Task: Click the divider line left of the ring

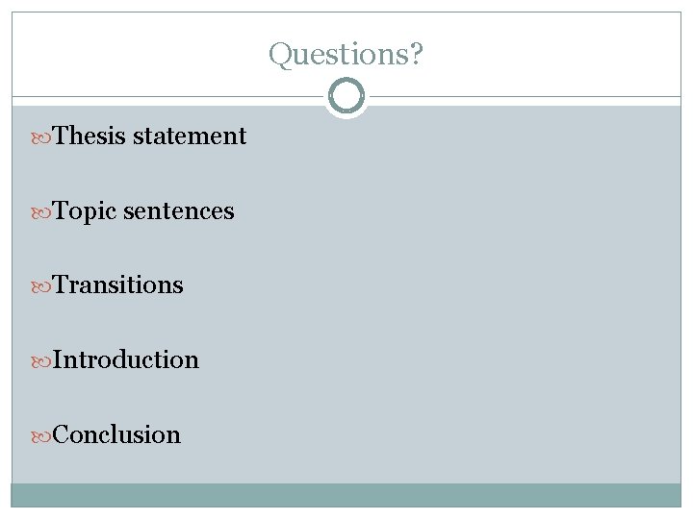Action: [167, 96]
